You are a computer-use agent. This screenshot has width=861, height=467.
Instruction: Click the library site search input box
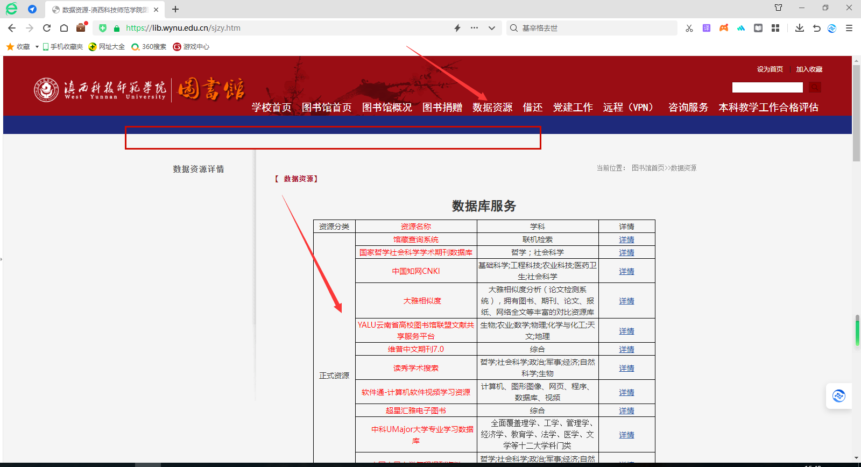pos(767,87)
